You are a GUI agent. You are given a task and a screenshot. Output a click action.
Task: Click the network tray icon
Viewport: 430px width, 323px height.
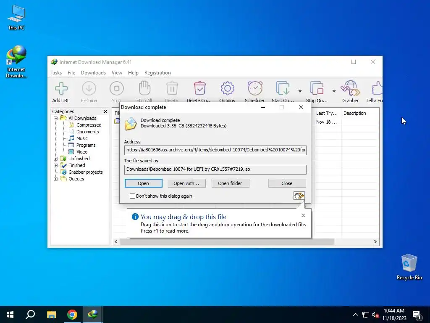pyautogui.click(x=366, y=315)
